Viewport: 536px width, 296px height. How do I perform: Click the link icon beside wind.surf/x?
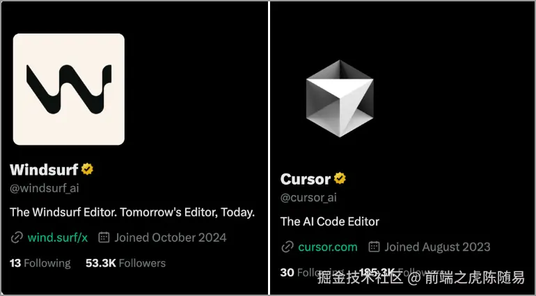coord(17,237)
